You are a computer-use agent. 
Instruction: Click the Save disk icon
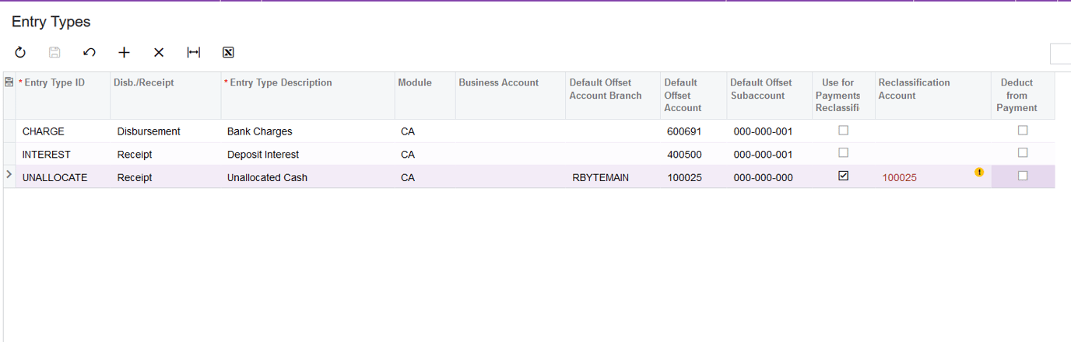tap(54, 53)
